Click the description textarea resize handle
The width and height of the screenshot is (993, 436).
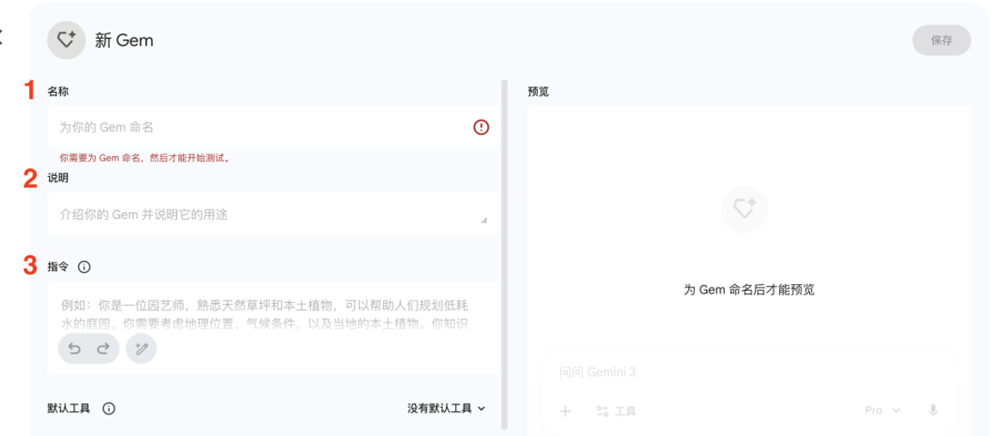pyautogui.click(x=484, y=221)
